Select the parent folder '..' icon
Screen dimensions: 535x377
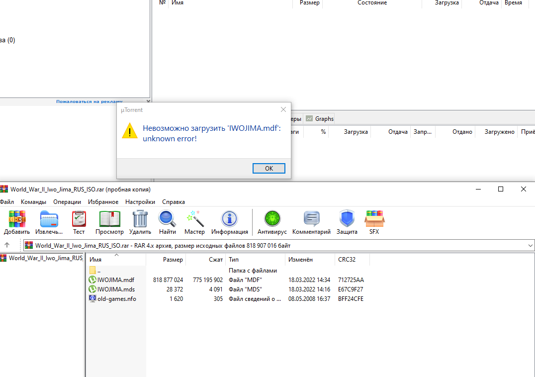coord(92,270)
